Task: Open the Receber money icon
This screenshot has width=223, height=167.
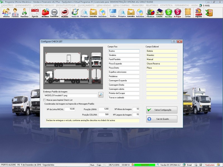Action: pos(169,13)
